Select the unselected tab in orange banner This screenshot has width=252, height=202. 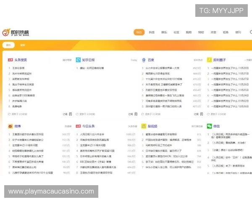click(x=23, y=45)
